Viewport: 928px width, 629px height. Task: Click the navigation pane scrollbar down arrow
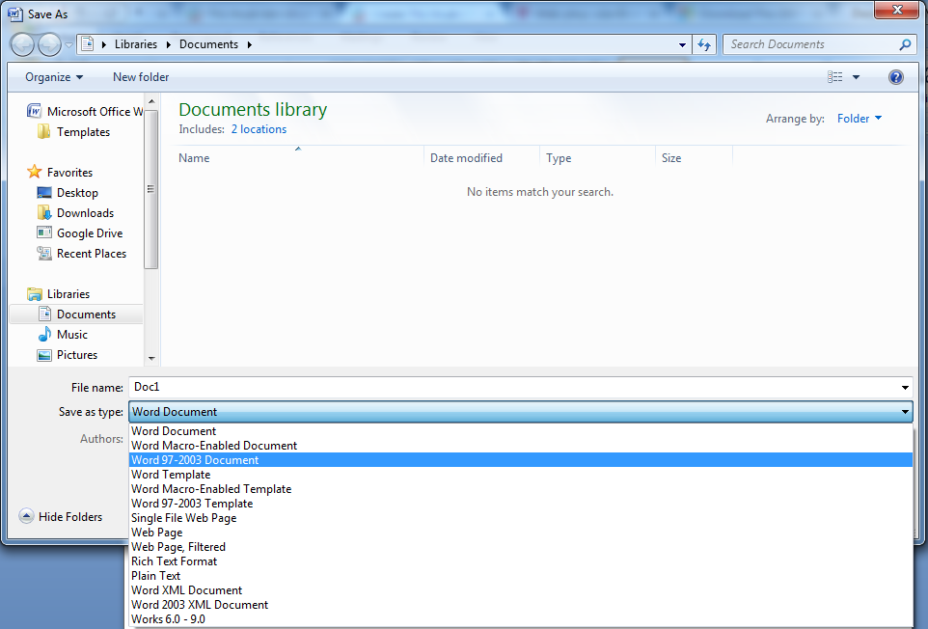pos(151,359)
